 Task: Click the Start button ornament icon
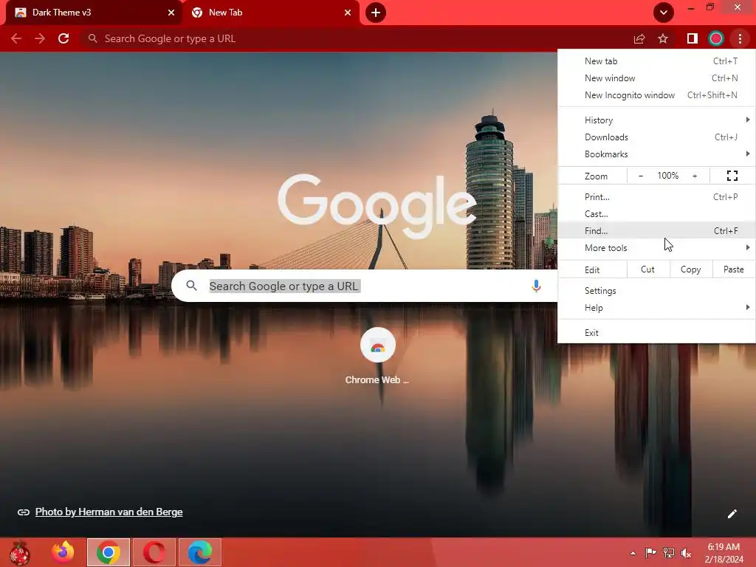[x=19, y=552]
